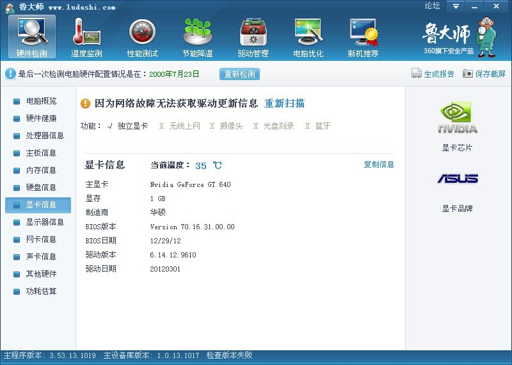
Task: Click the app icon in the title bar
Action: (x=10, y=8)
